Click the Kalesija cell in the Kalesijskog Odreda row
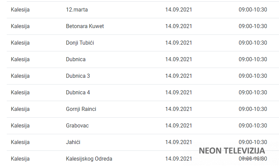This screenshot has width=279, height=166. [20, 159]
